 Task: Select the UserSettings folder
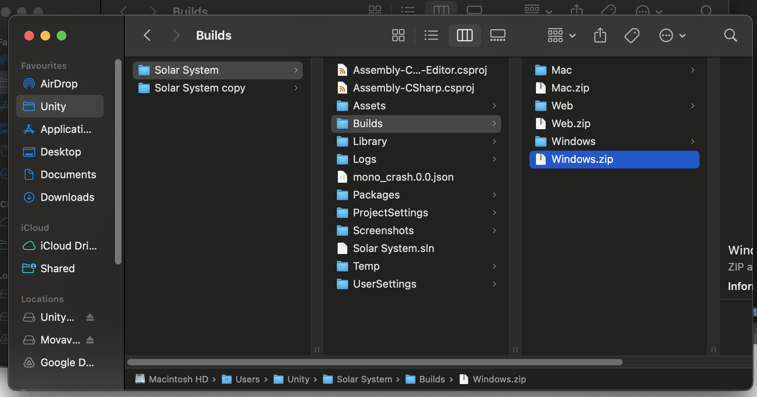416,284
